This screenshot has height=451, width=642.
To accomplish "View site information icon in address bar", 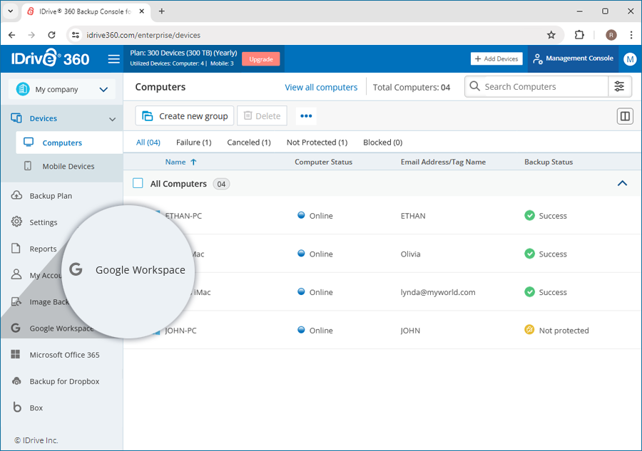I will click(x=76, y=35).
